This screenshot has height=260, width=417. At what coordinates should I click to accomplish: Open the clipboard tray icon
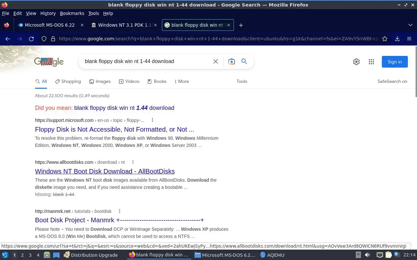coord(388,255)
